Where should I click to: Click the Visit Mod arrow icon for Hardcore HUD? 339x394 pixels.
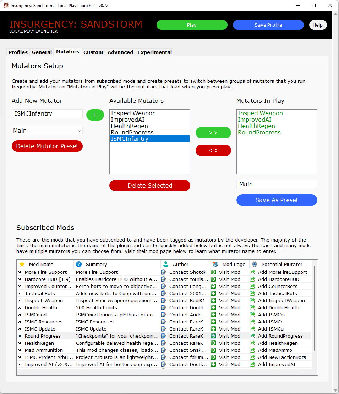213,279
